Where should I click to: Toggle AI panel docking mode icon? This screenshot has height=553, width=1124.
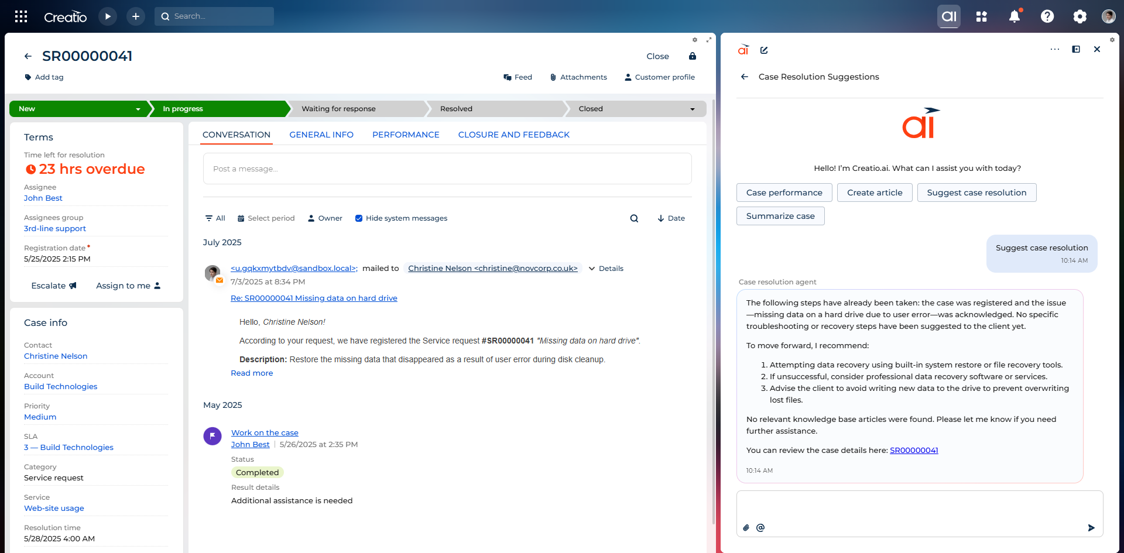point(1076,49)
